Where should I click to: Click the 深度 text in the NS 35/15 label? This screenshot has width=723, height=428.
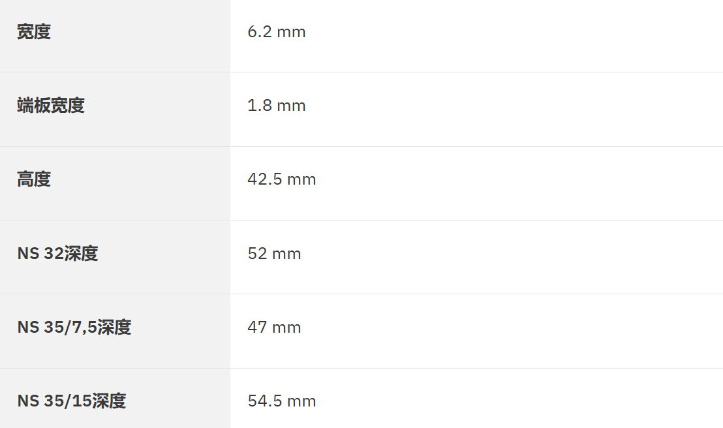pos(109,401)
